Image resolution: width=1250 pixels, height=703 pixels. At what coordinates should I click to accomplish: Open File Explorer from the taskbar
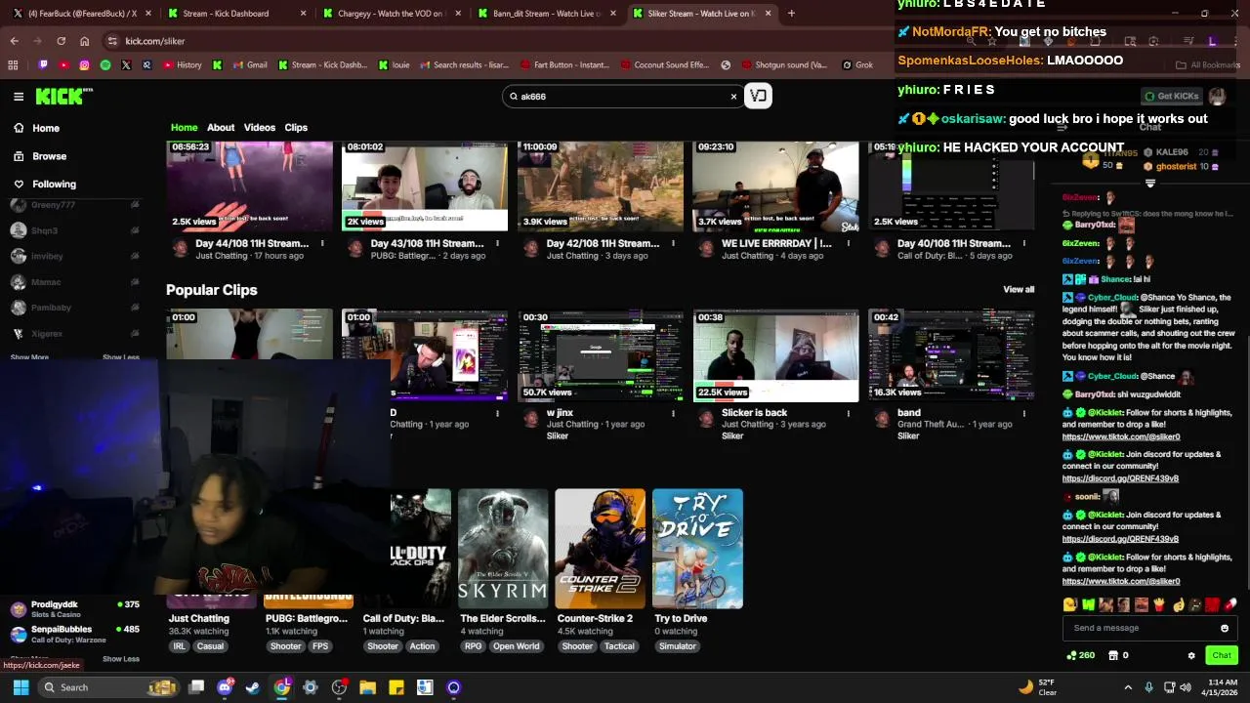pyautogui.click(x=367, y=687)
